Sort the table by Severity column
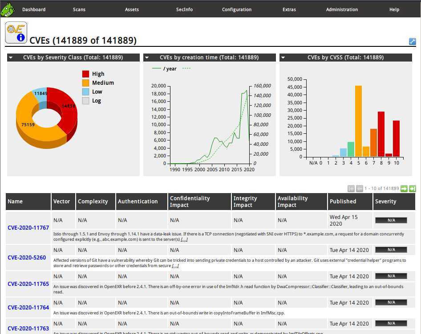The height and width of the screenshot is (334, 421). coord(385,201)
